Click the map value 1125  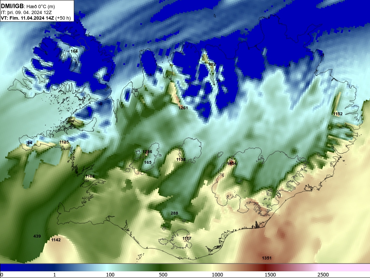point(64,142)
